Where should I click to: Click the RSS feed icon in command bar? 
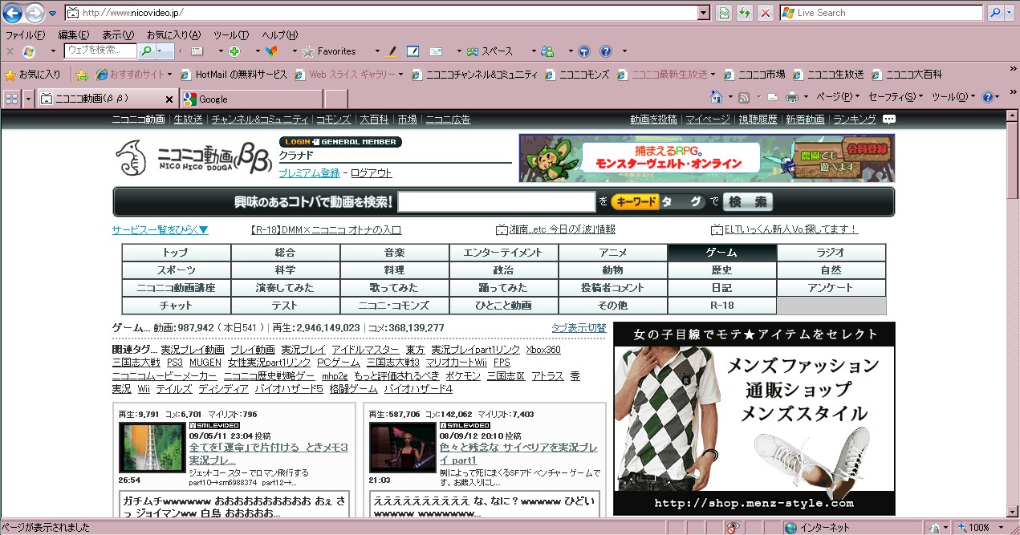click(x=744, y=97)
